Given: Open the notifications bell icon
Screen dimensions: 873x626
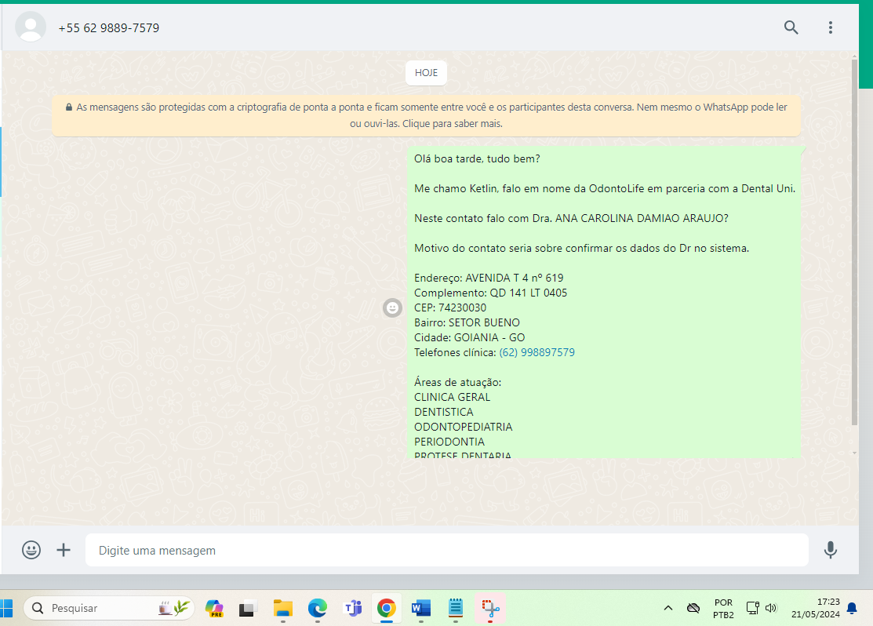Looking at the screenshot, I should point(852,608).
